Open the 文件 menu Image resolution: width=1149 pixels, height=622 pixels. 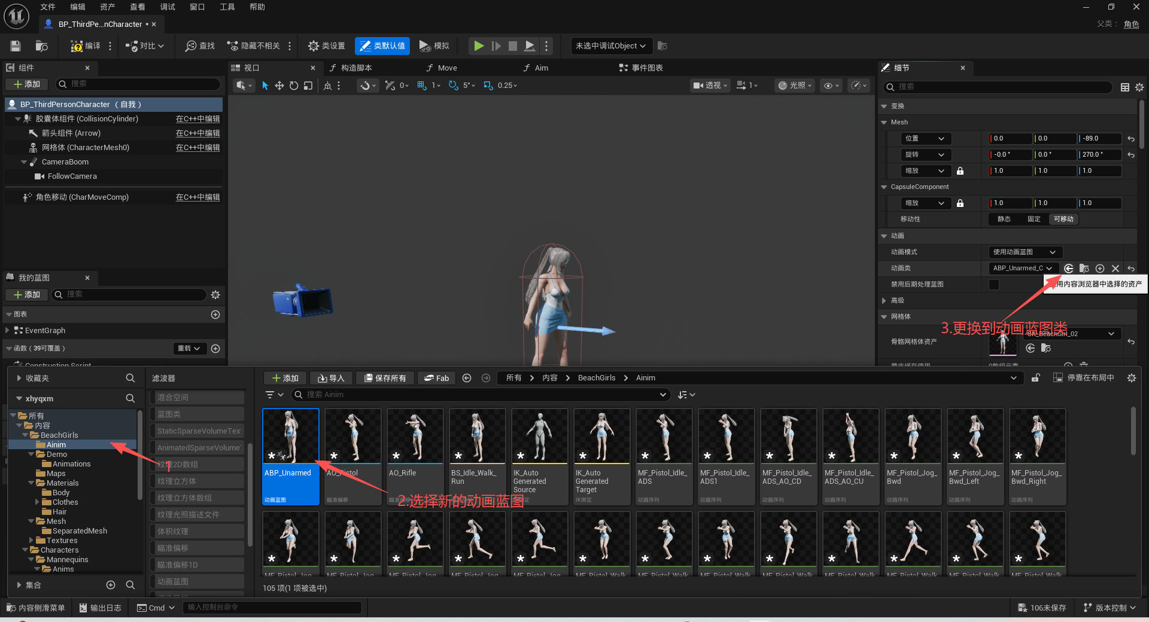click(48, 7)
